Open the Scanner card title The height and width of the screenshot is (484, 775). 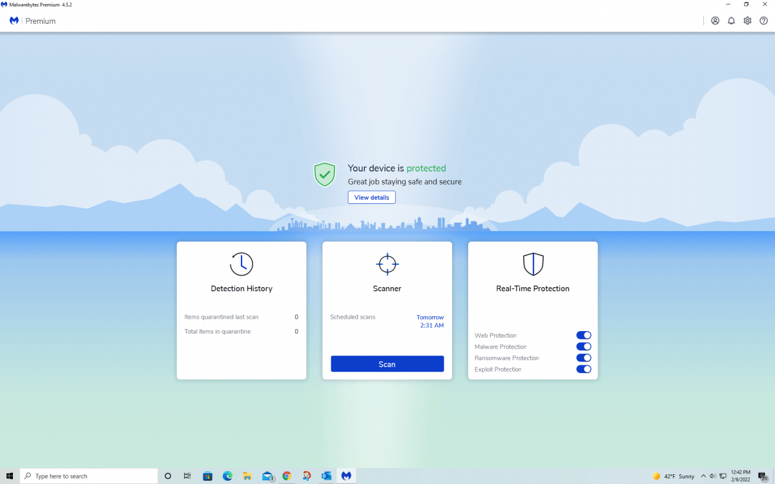tap(387, 288)
